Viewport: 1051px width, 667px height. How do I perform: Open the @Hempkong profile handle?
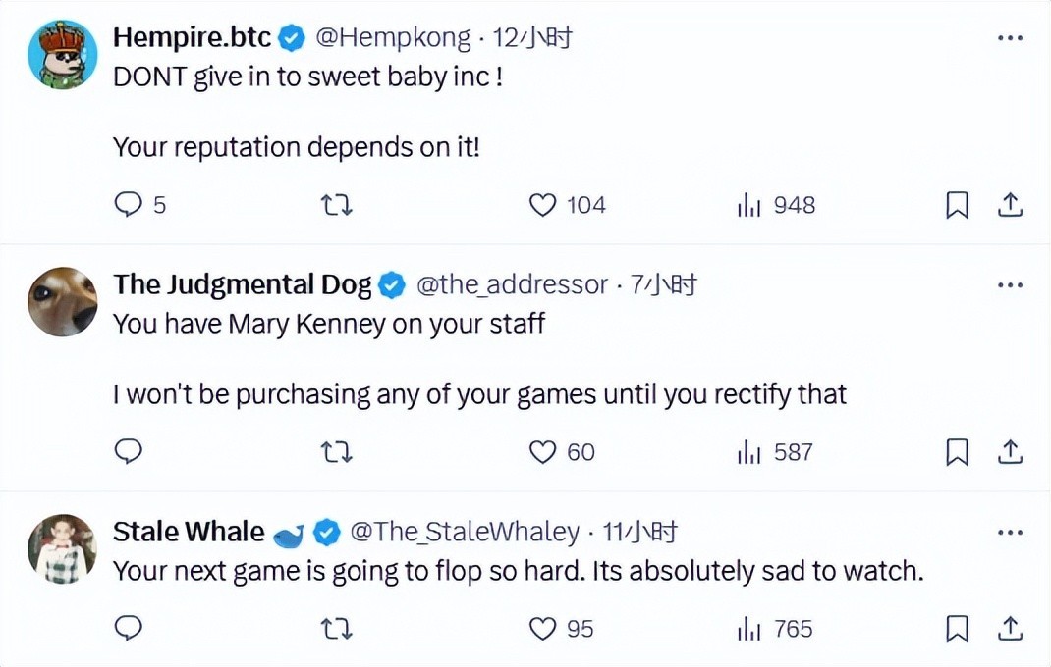pos(392,38)
